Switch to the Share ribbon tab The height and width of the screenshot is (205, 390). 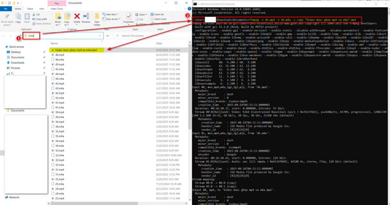30,9
